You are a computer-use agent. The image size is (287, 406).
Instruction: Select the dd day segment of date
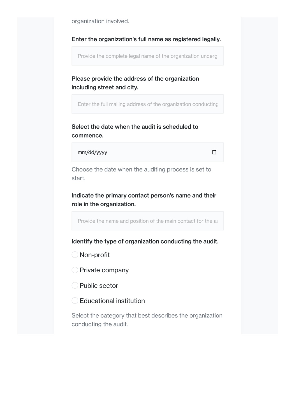(91, 152)
